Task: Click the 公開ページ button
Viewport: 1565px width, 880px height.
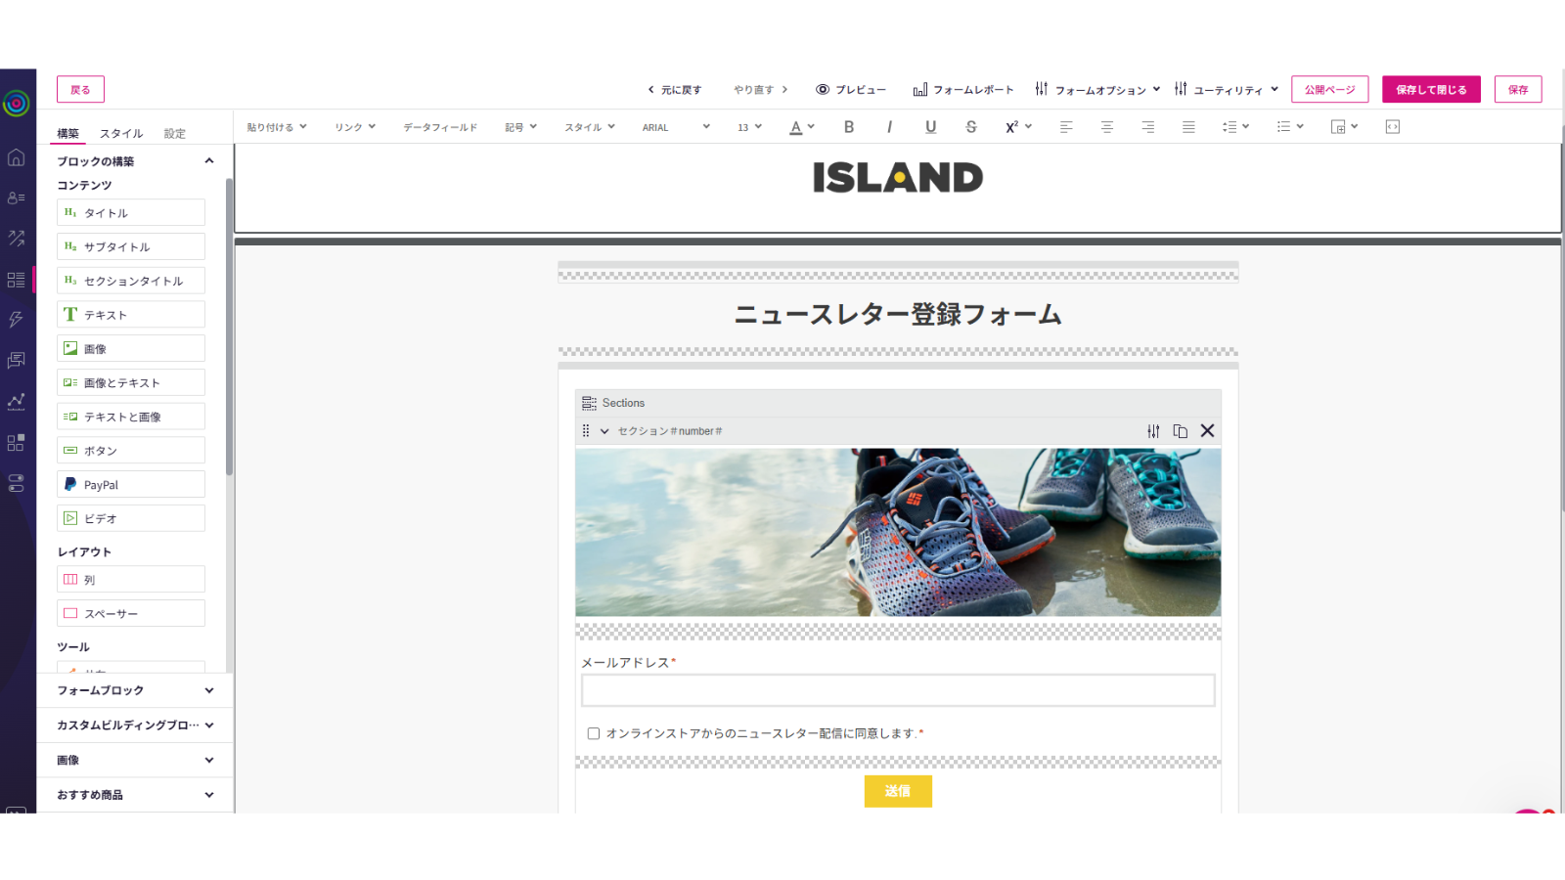Action: tap(1330, 89)
